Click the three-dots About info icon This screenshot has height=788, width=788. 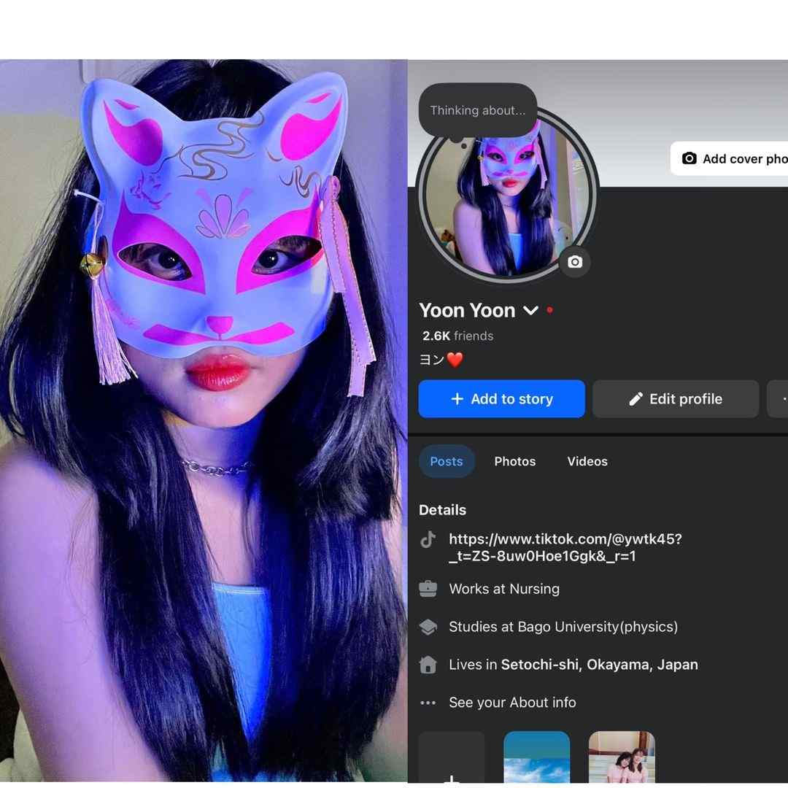(x=428, y=703)
